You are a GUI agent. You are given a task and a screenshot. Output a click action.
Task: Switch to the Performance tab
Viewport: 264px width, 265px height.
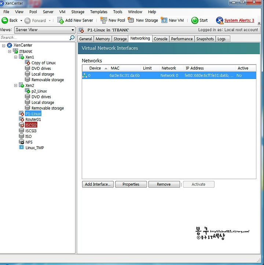point(182,39)
